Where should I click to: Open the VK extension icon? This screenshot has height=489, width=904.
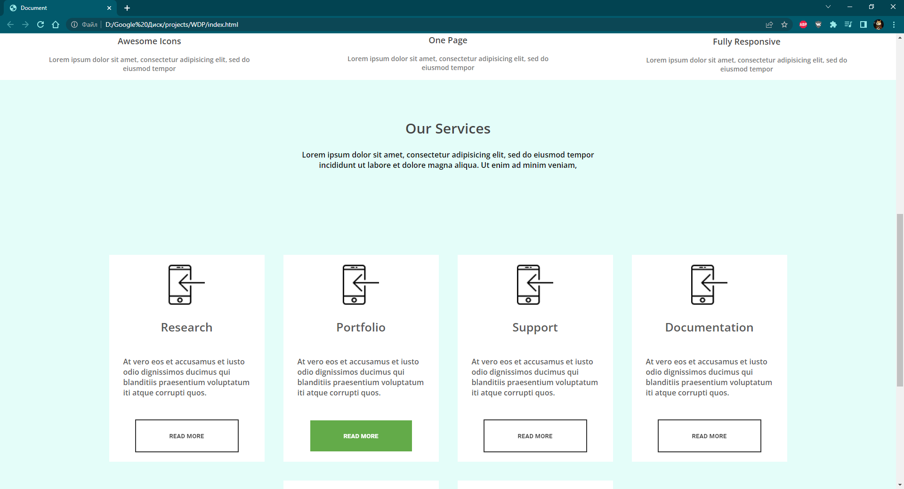pos(818,24)
